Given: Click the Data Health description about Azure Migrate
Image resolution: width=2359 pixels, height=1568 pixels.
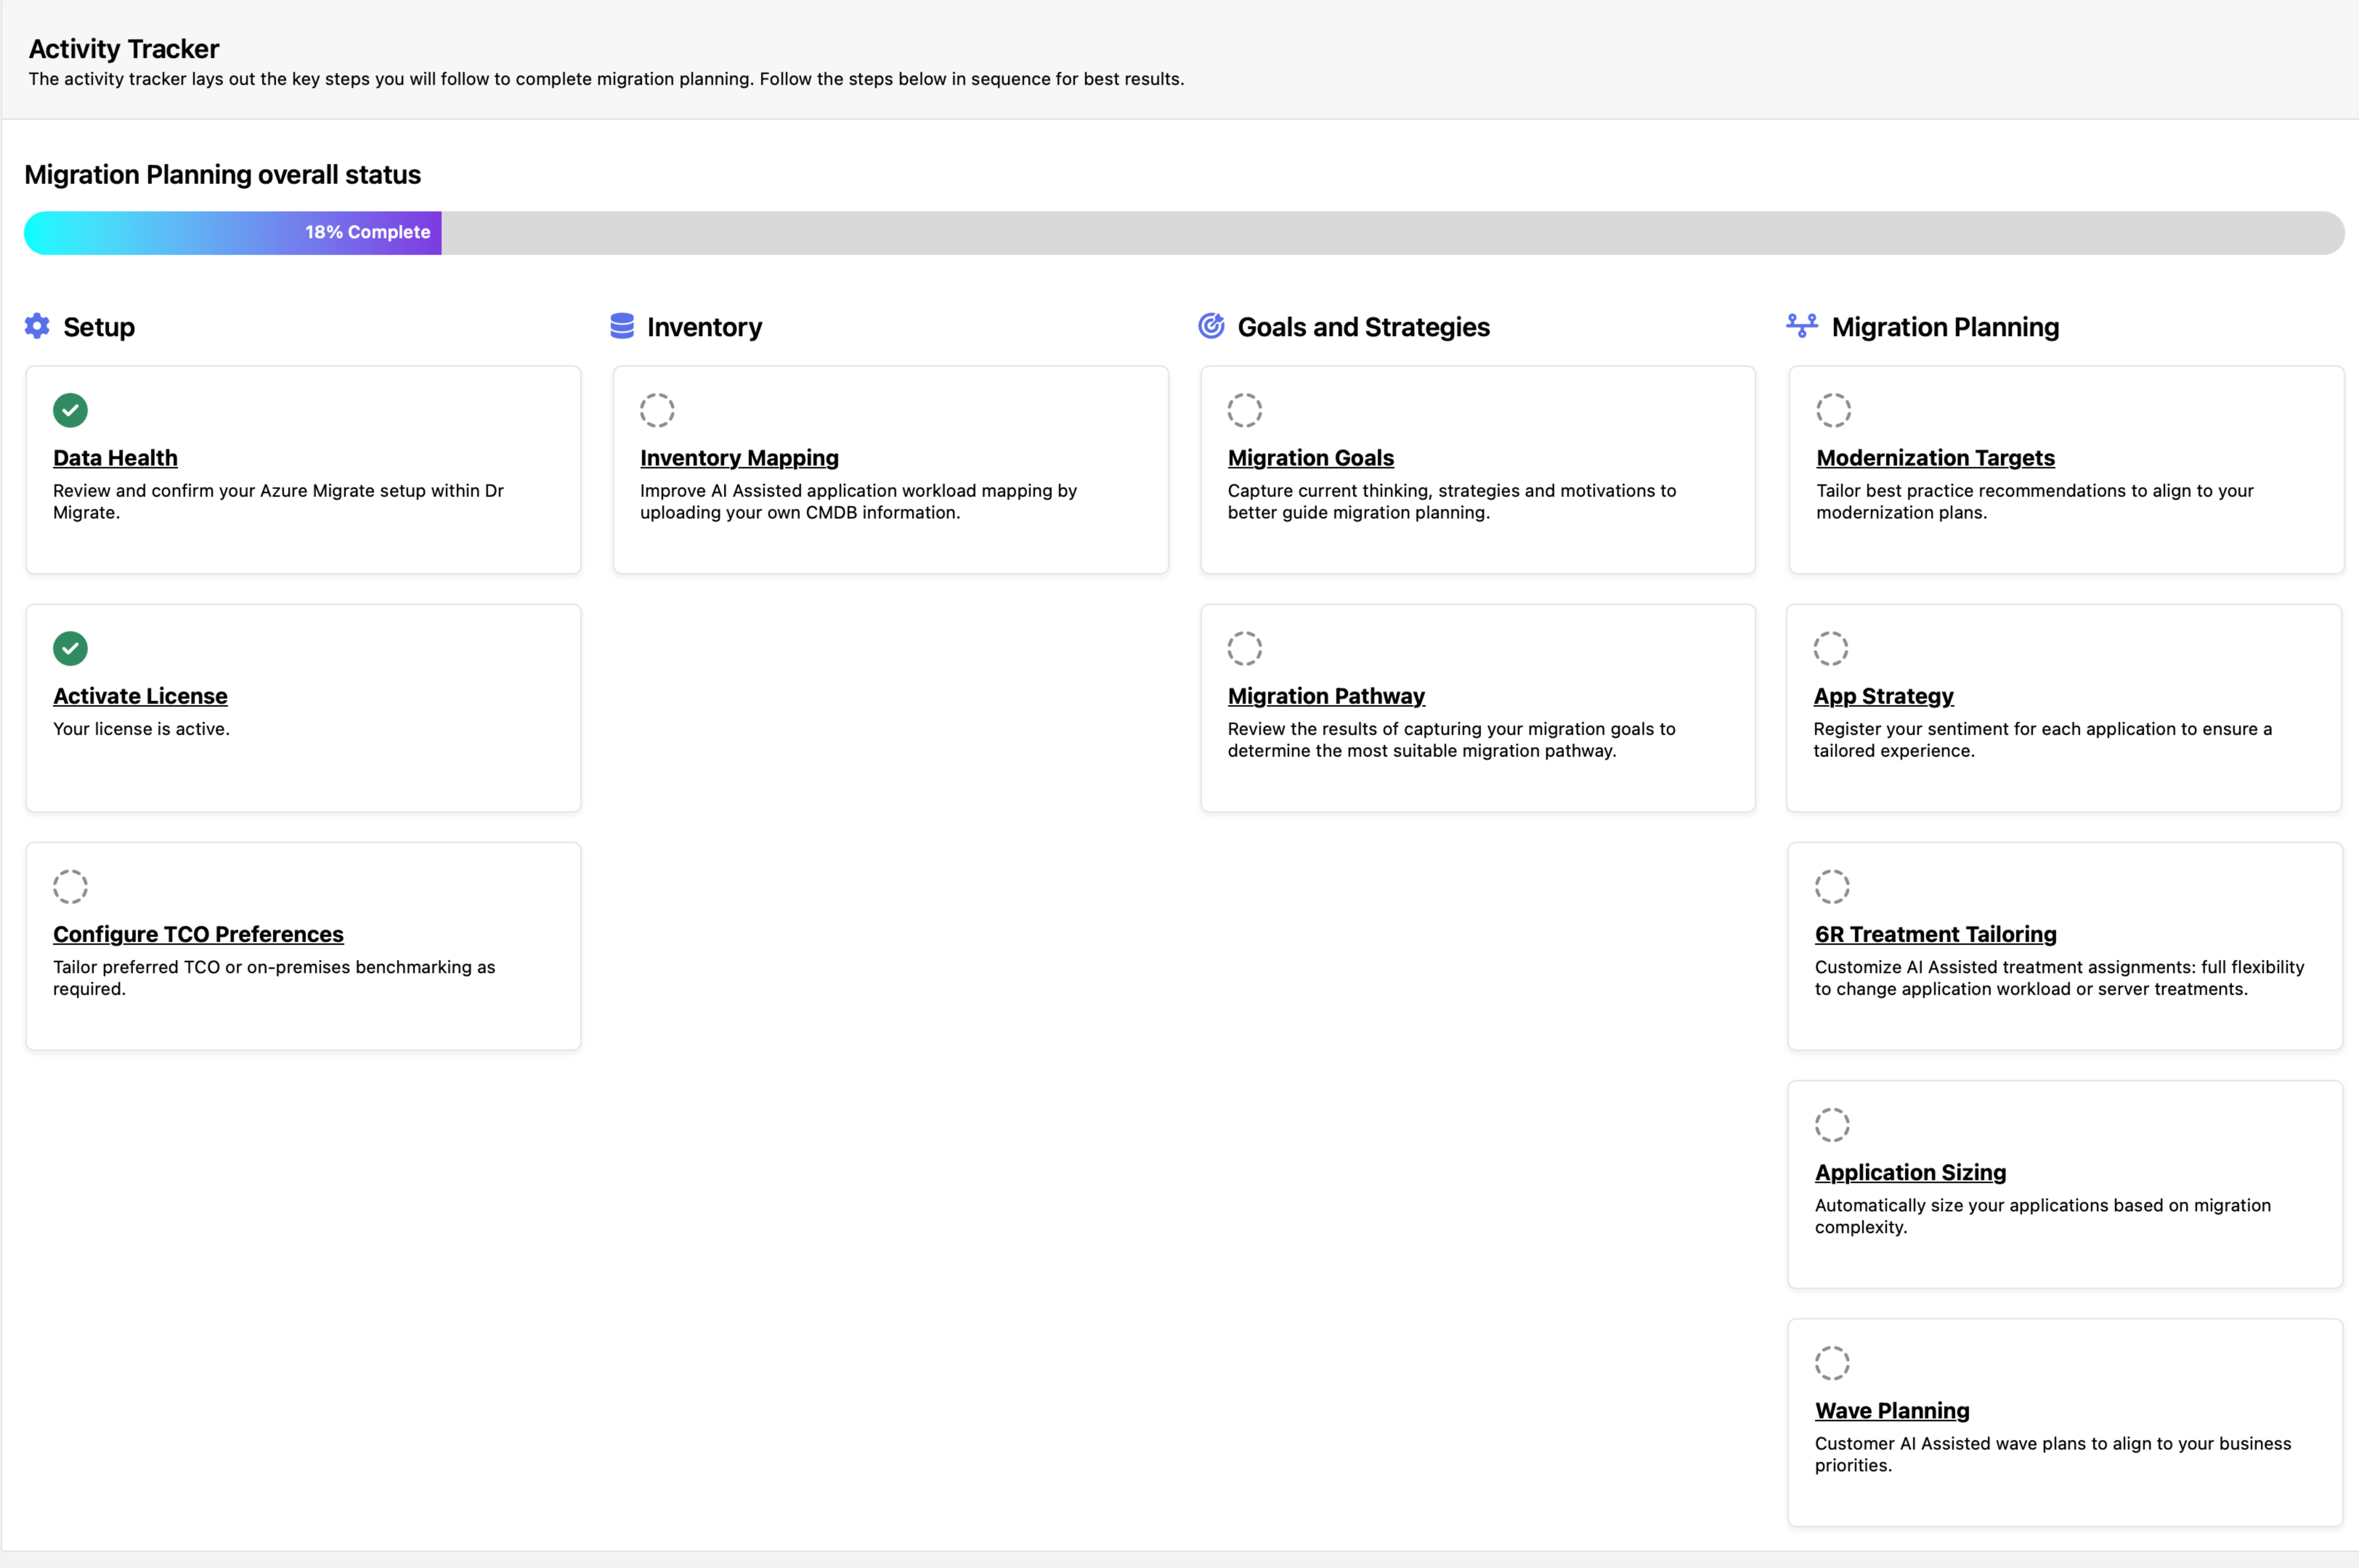Looking at the screenshot, I should tap(278, 501).
